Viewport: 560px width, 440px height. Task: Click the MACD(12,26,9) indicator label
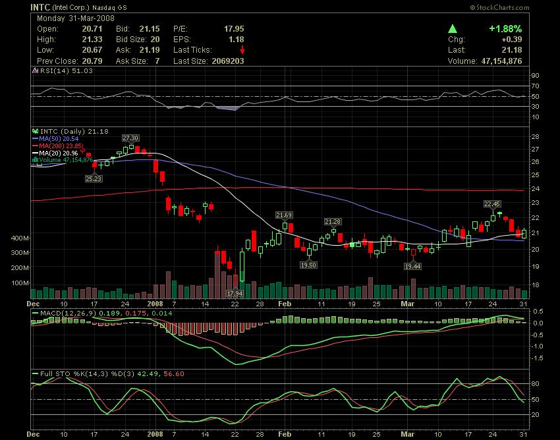70,314
